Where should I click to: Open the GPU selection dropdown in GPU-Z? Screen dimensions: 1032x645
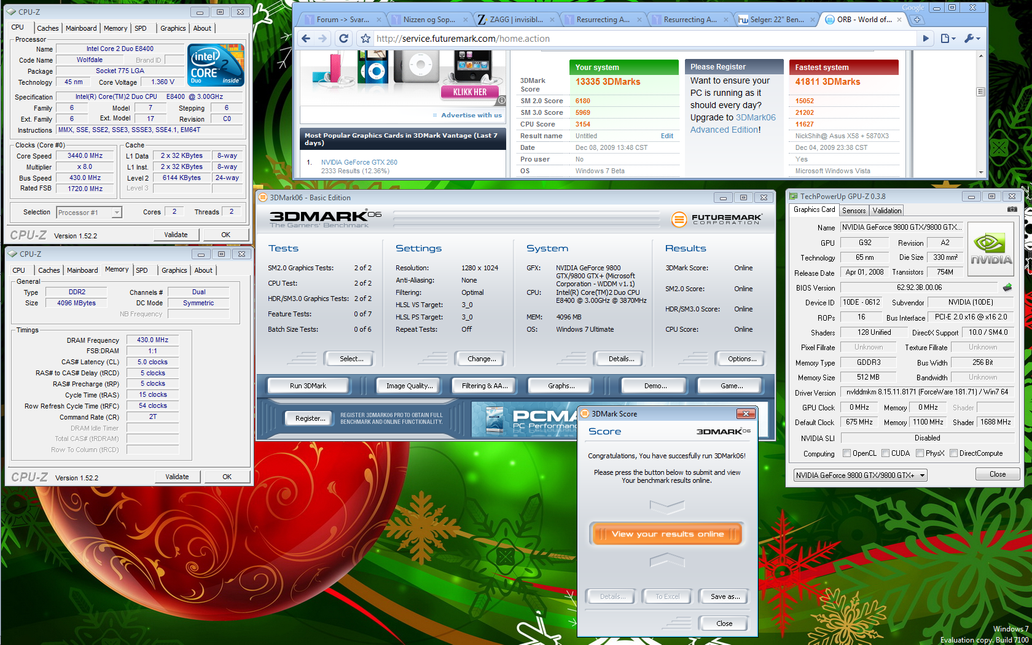tap(922, 475)
